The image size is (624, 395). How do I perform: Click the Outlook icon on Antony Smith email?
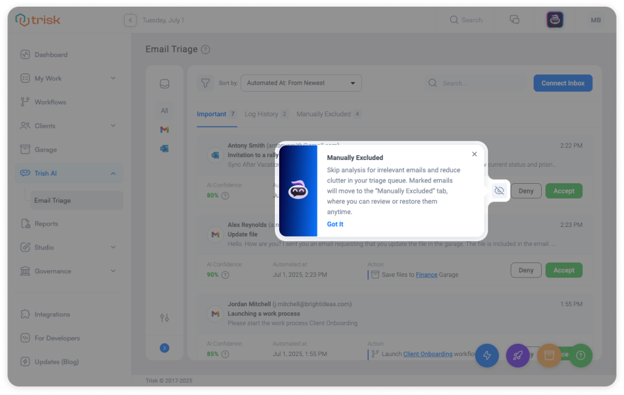point(215,155)
